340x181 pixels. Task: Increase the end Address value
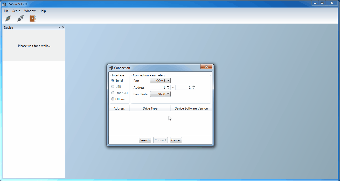pyautogui.click(x=194, y=86)
